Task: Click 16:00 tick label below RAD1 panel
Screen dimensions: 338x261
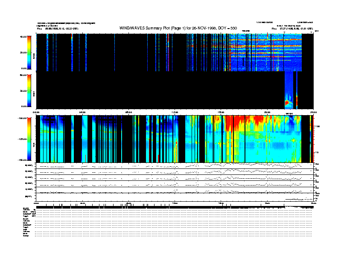Action: pos(221,112)
